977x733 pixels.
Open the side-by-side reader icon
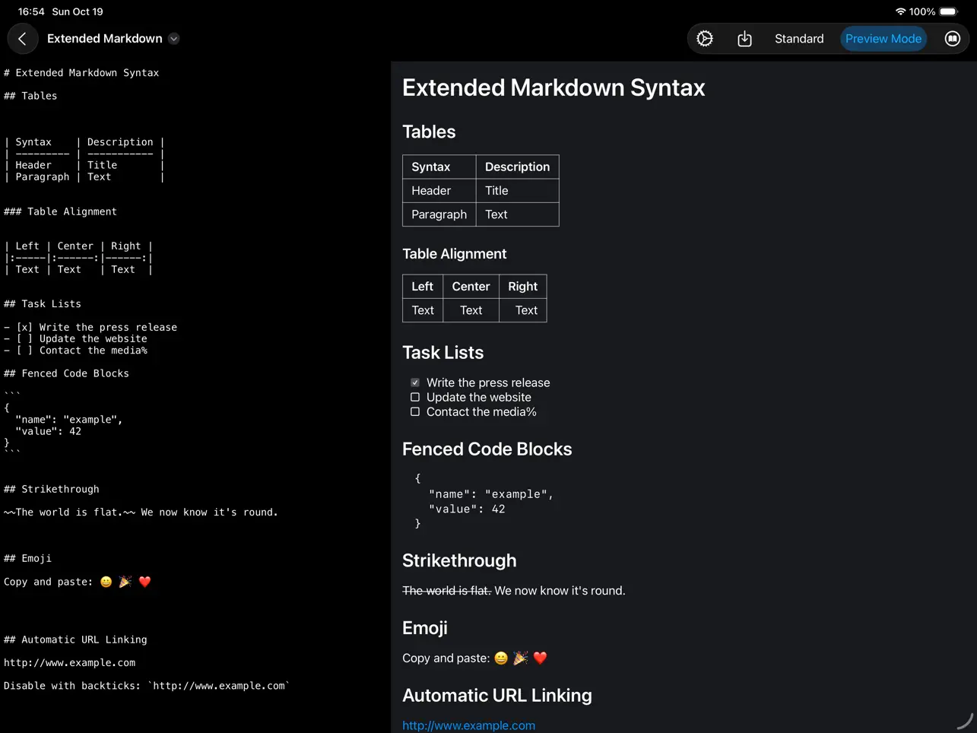point(952,39)
